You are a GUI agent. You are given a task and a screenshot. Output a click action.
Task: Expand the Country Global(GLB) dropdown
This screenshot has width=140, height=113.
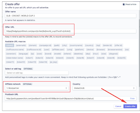tap(104, 88)
